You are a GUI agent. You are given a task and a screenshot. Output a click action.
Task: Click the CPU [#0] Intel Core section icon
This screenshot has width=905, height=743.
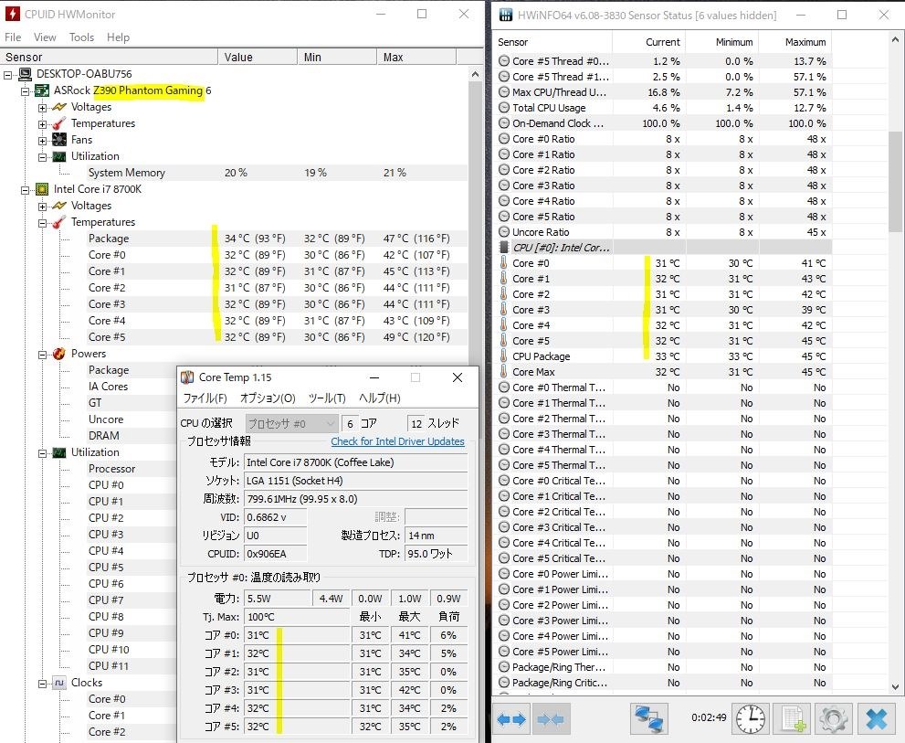coord(504,248)
